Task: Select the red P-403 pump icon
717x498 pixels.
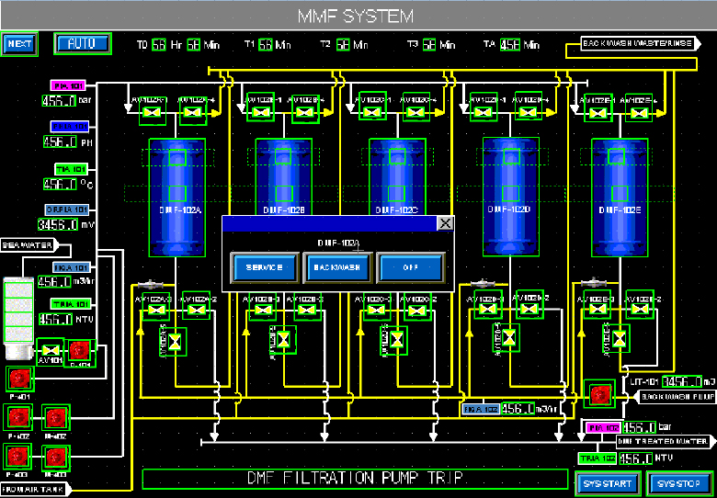Action: point(17,458)
